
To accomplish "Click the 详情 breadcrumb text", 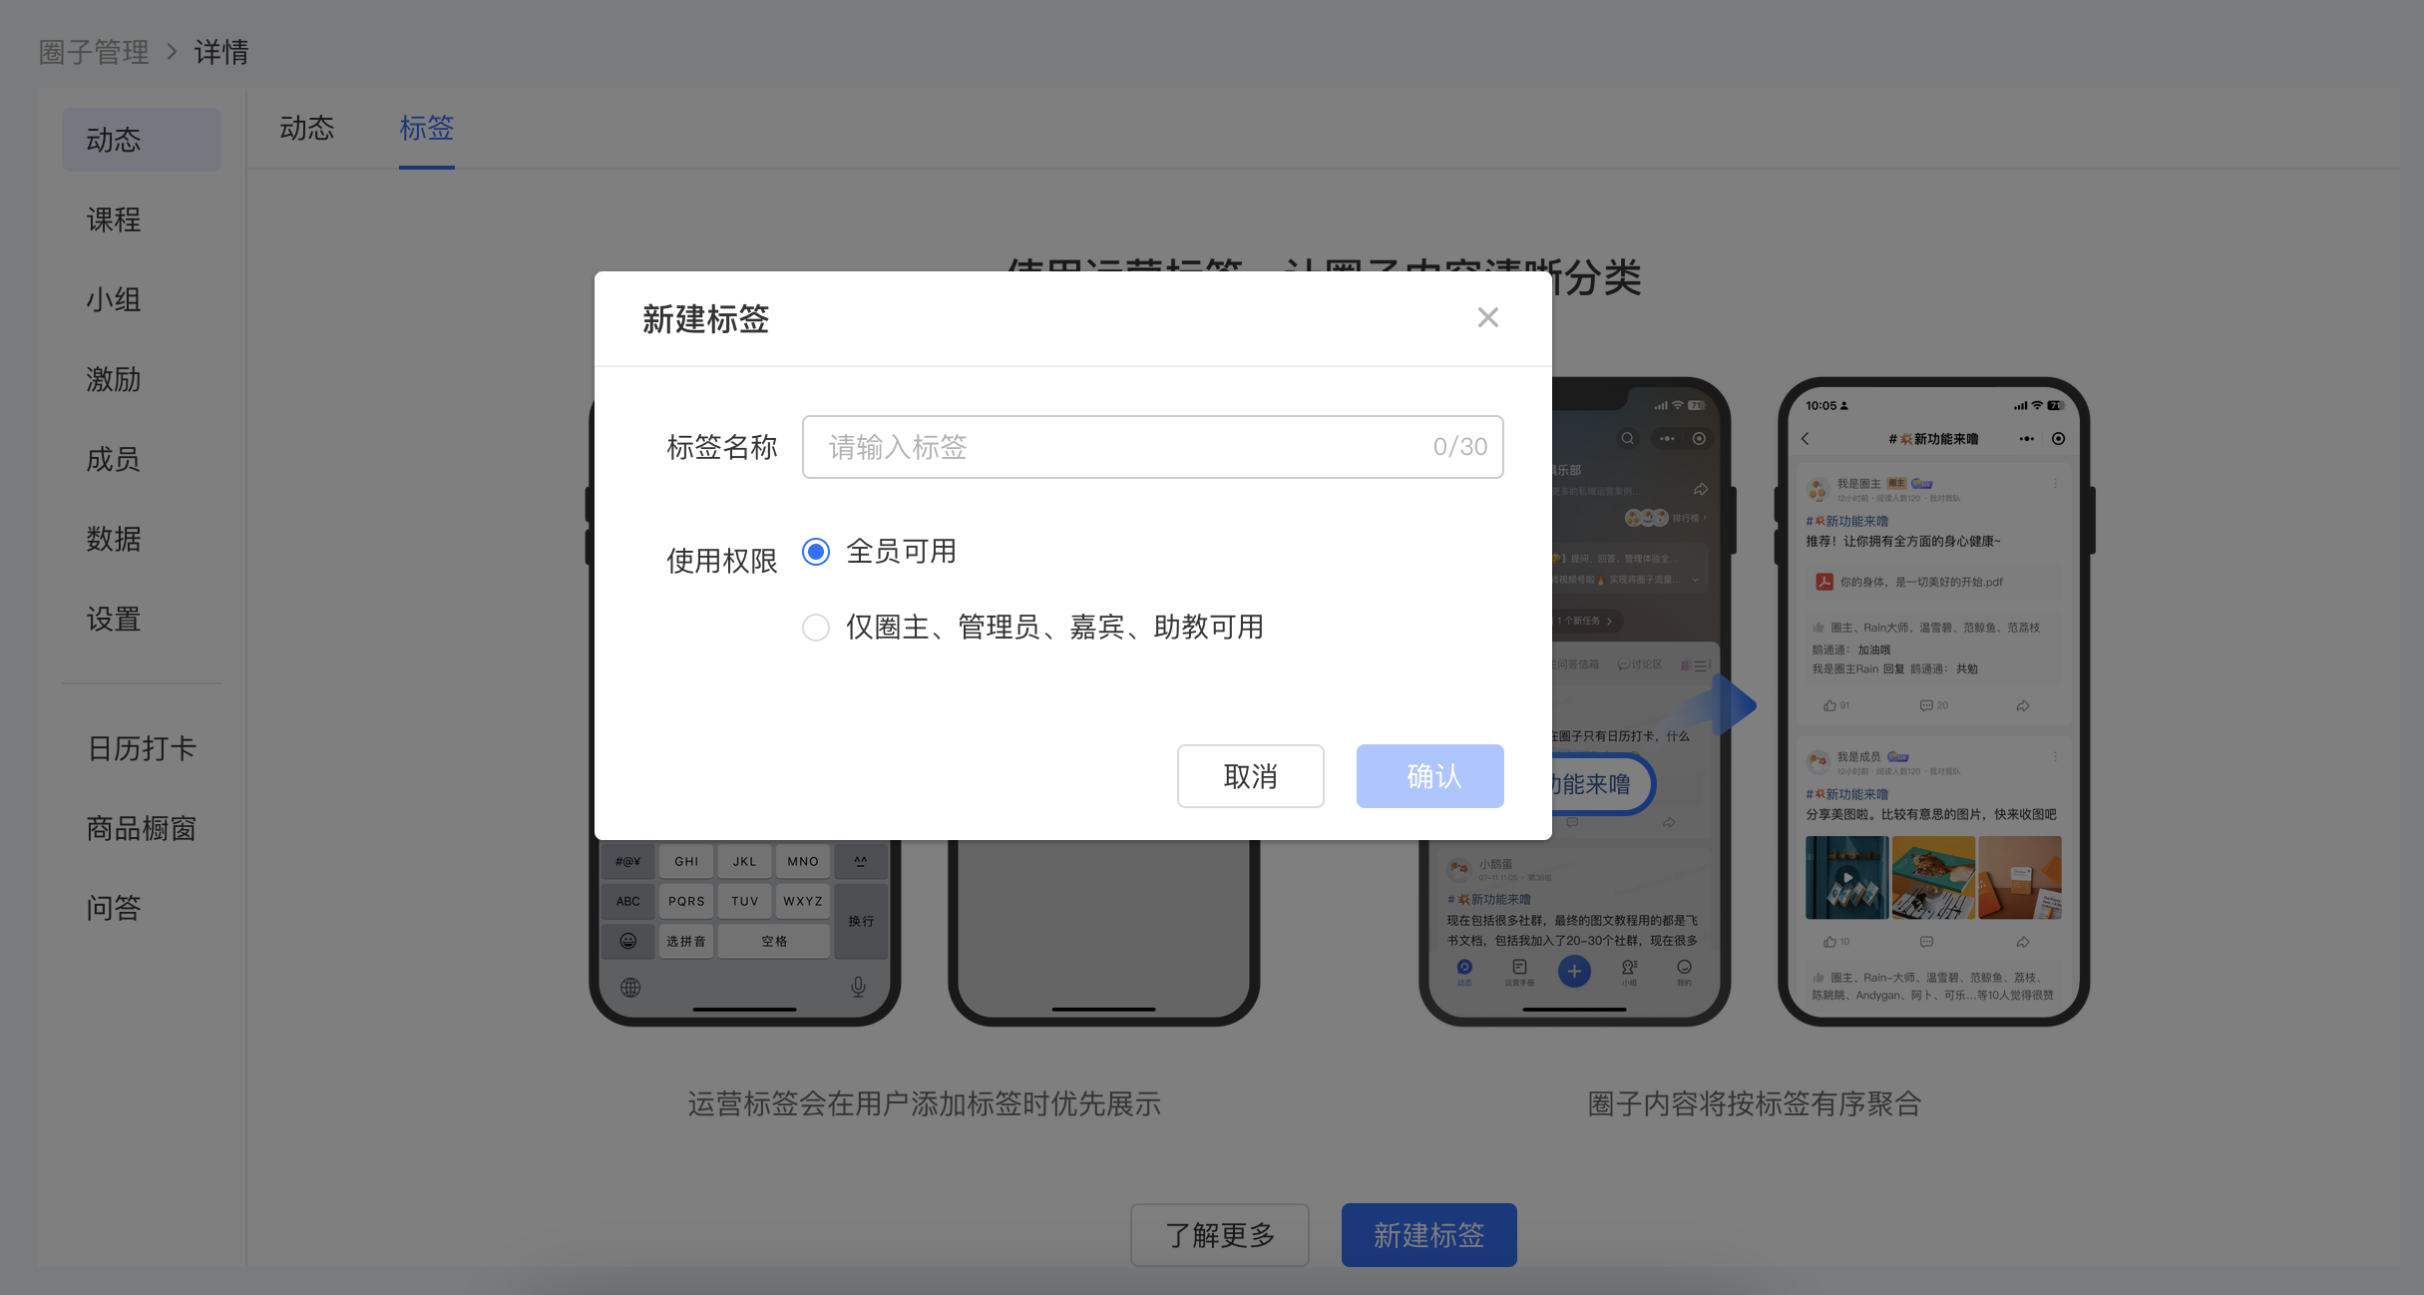I will tap(221, 52).
